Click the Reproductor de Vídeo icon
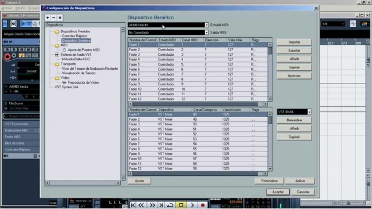The height and width of the screenshot is (209, 372). click(x=64, y=83)
